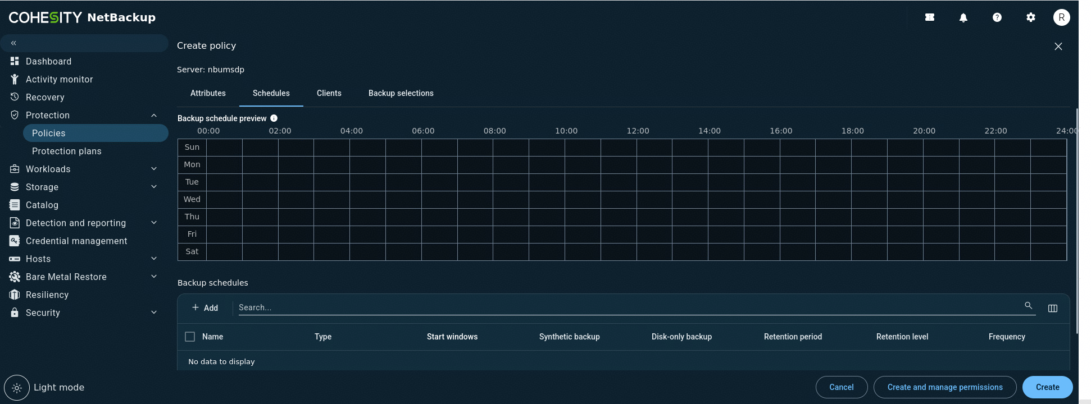This screenshot has height=404, width=1091.
Task: Click the Server: nbumsdp text
Action: click(211, 70)
